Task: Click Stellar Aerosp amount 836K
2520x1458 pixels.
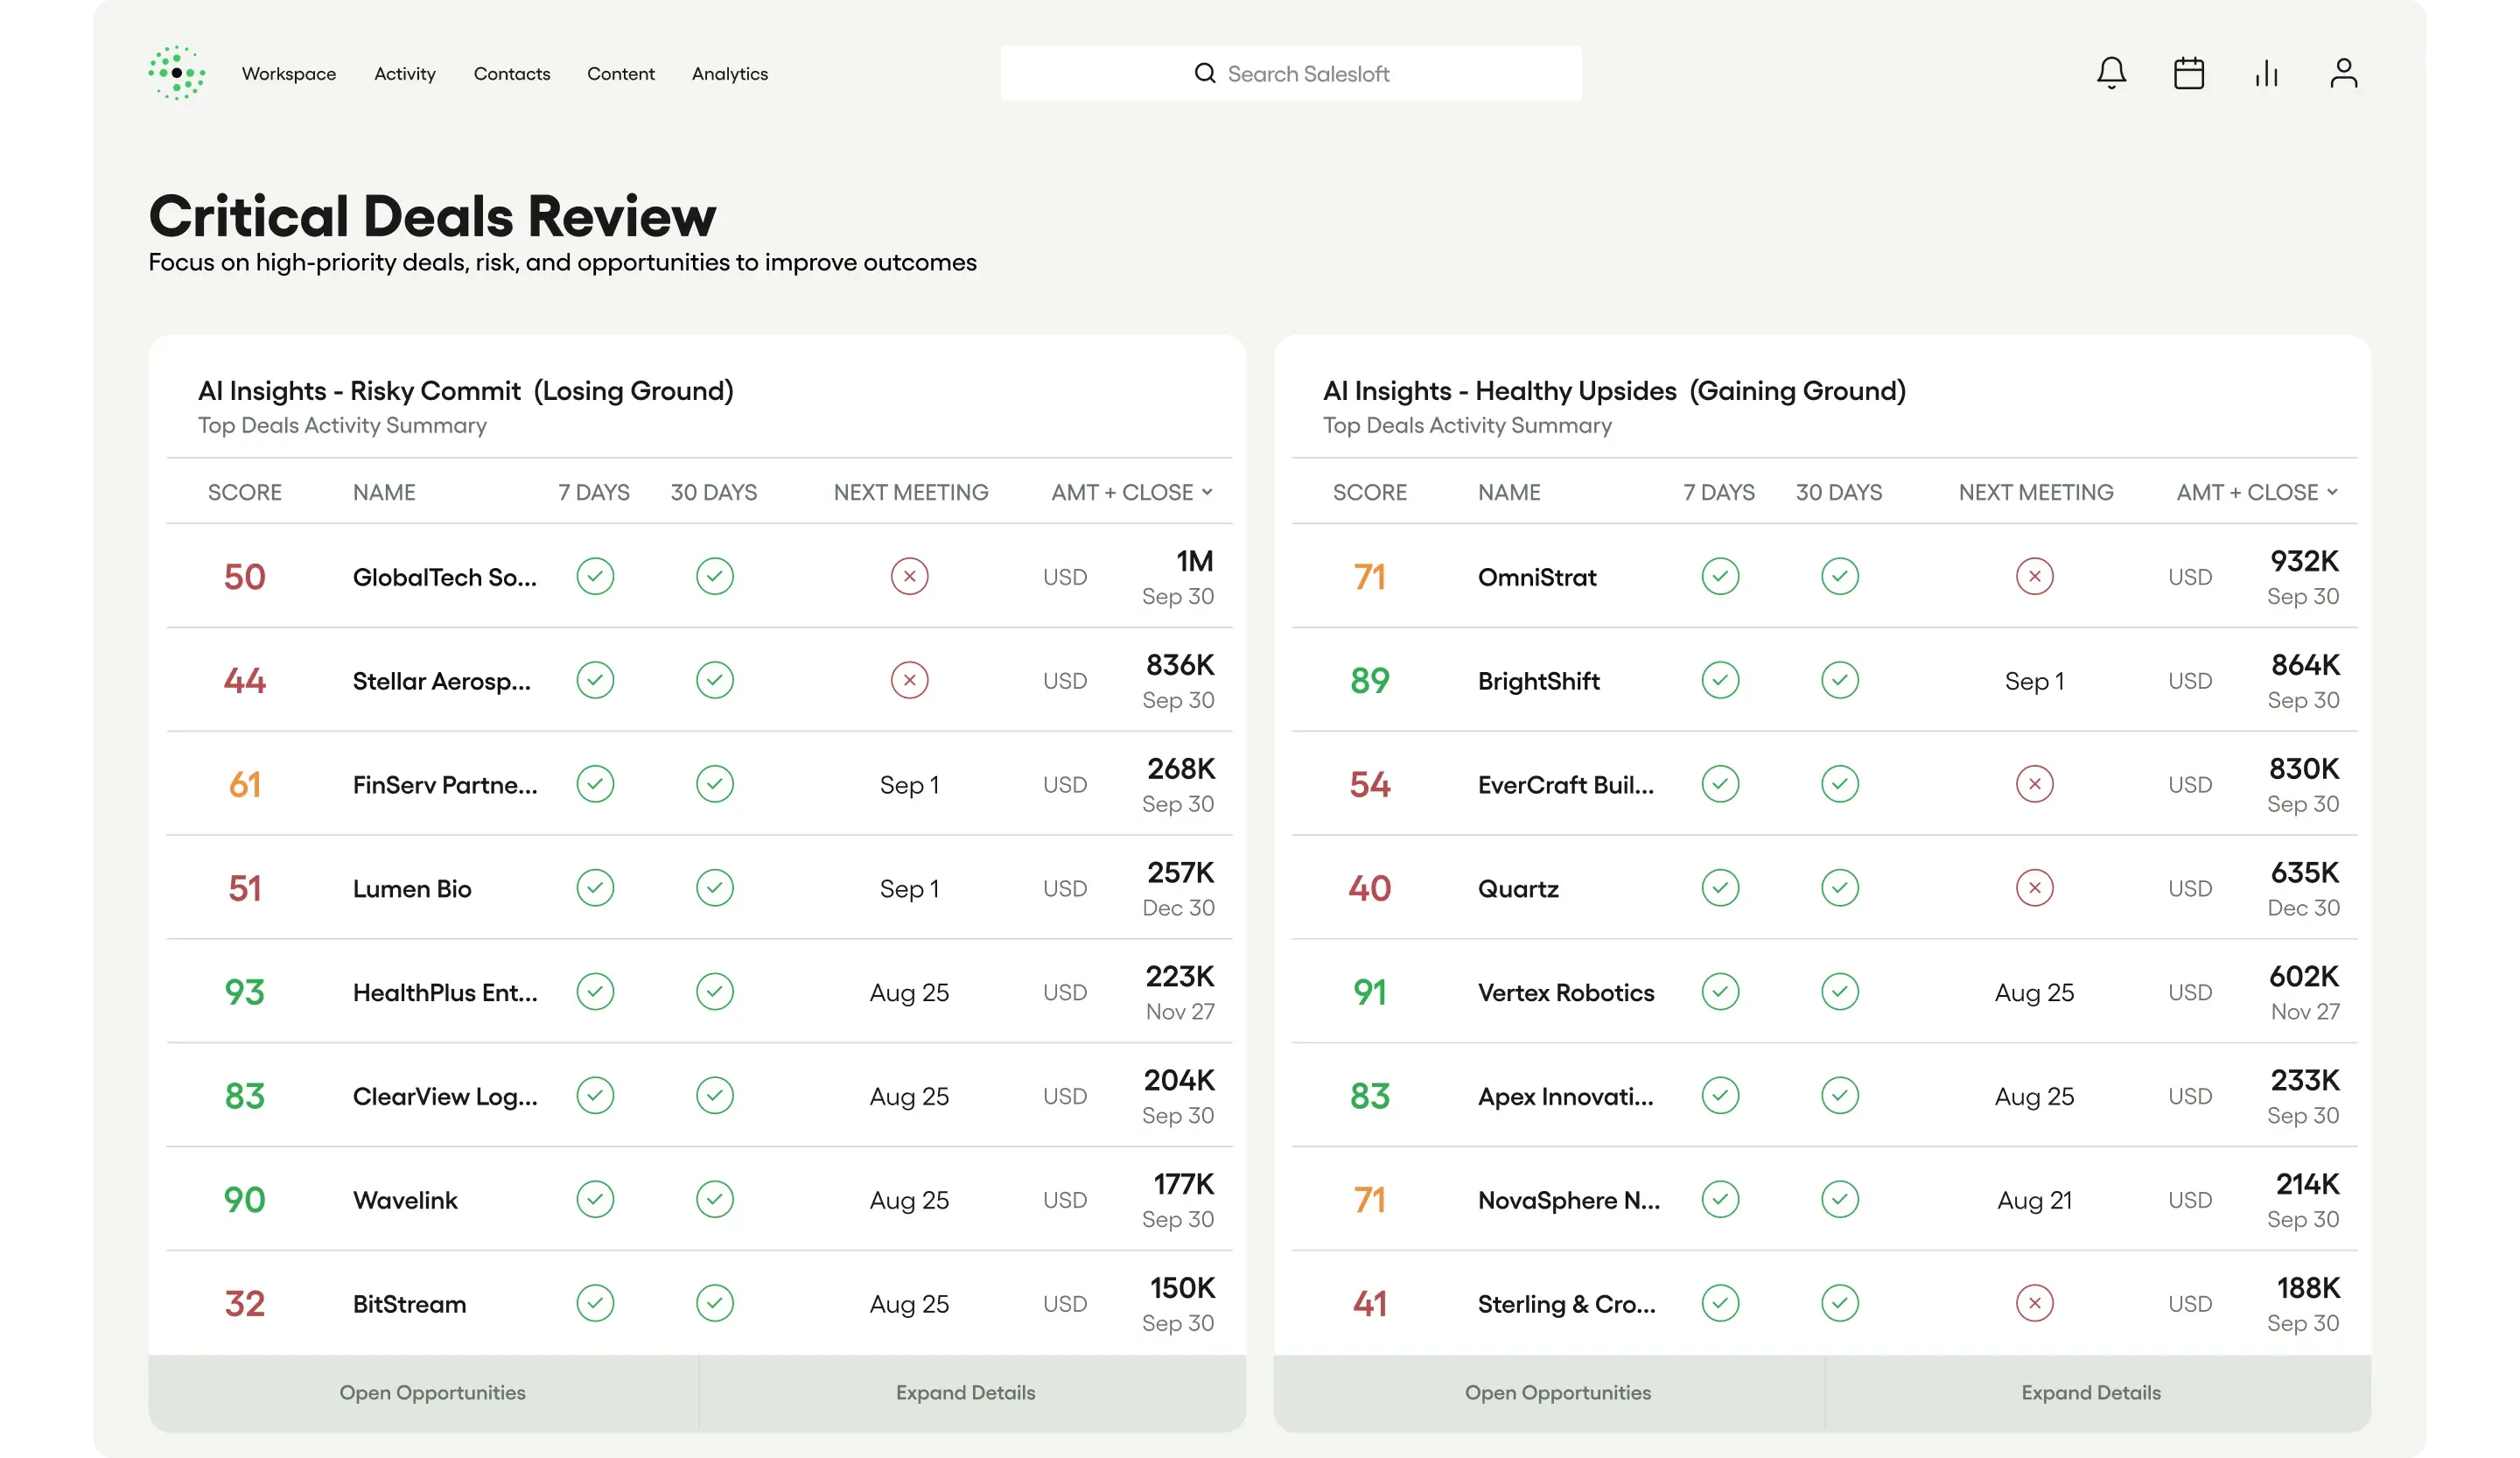Action: point(1180,665)
